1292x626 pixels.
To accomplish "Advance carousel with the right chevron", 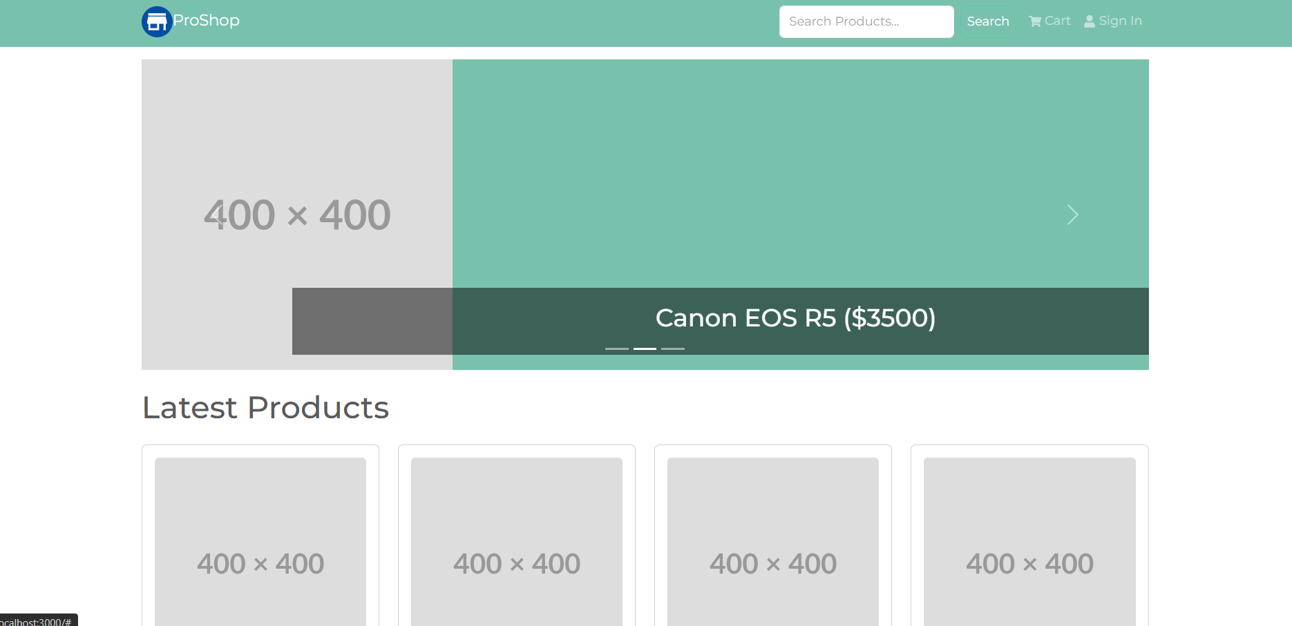I will [x=1072, y=215].
